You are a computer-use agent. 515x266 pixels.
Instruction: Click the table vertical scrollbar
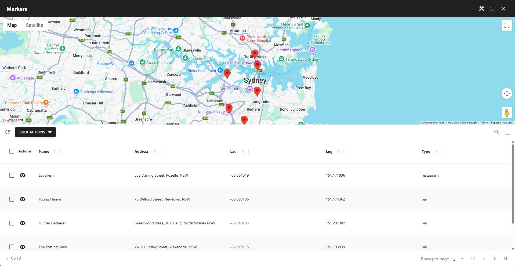(x=513, y=184)
